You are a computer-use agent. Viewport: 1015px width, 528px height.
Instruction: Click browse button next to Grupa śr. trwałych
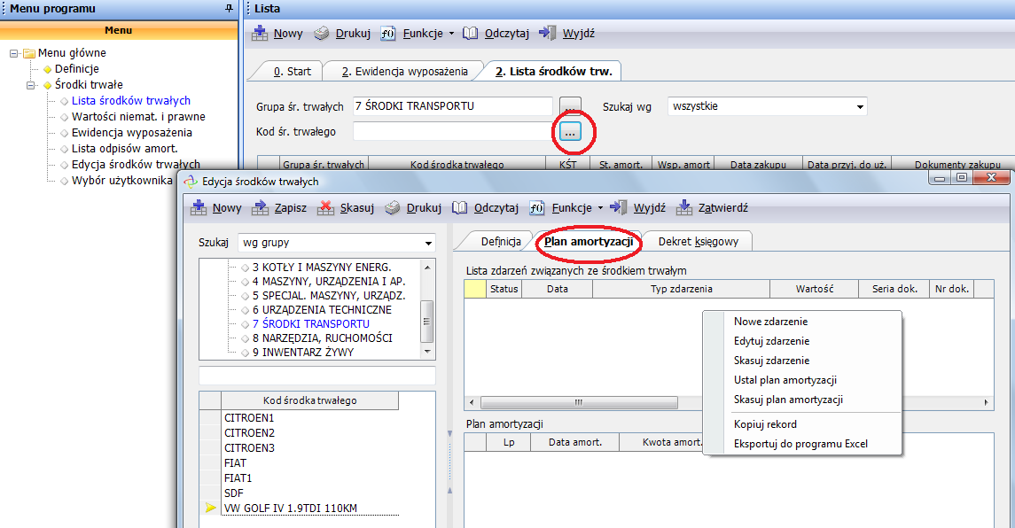coord(570,107)
